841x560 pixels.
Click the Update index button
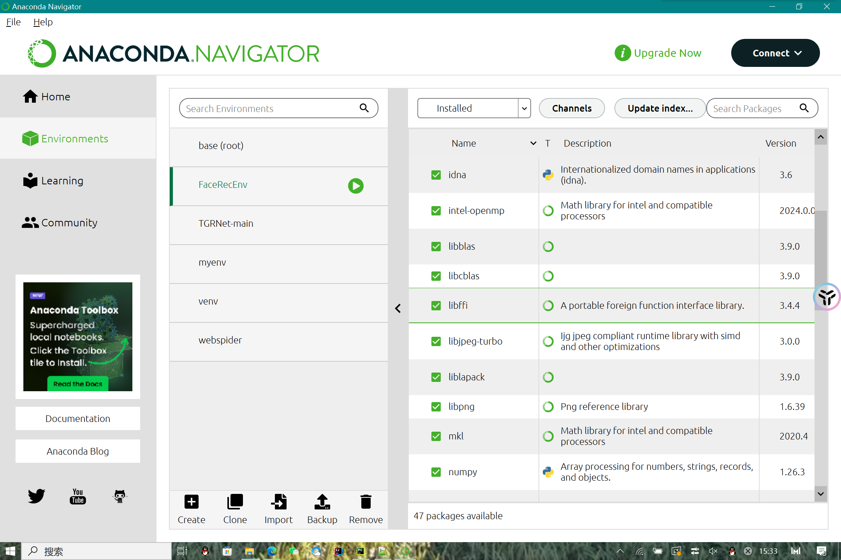click(660, 108)
